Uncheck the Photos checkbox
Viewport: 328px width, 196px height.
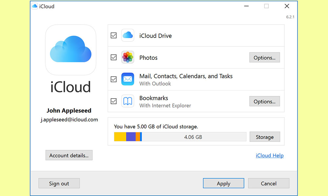[x=113, y=57]
